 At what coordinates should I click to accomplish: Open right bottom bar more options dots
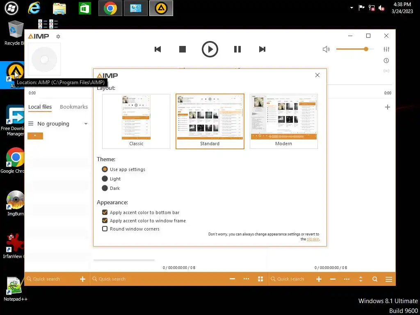[347, 279]
